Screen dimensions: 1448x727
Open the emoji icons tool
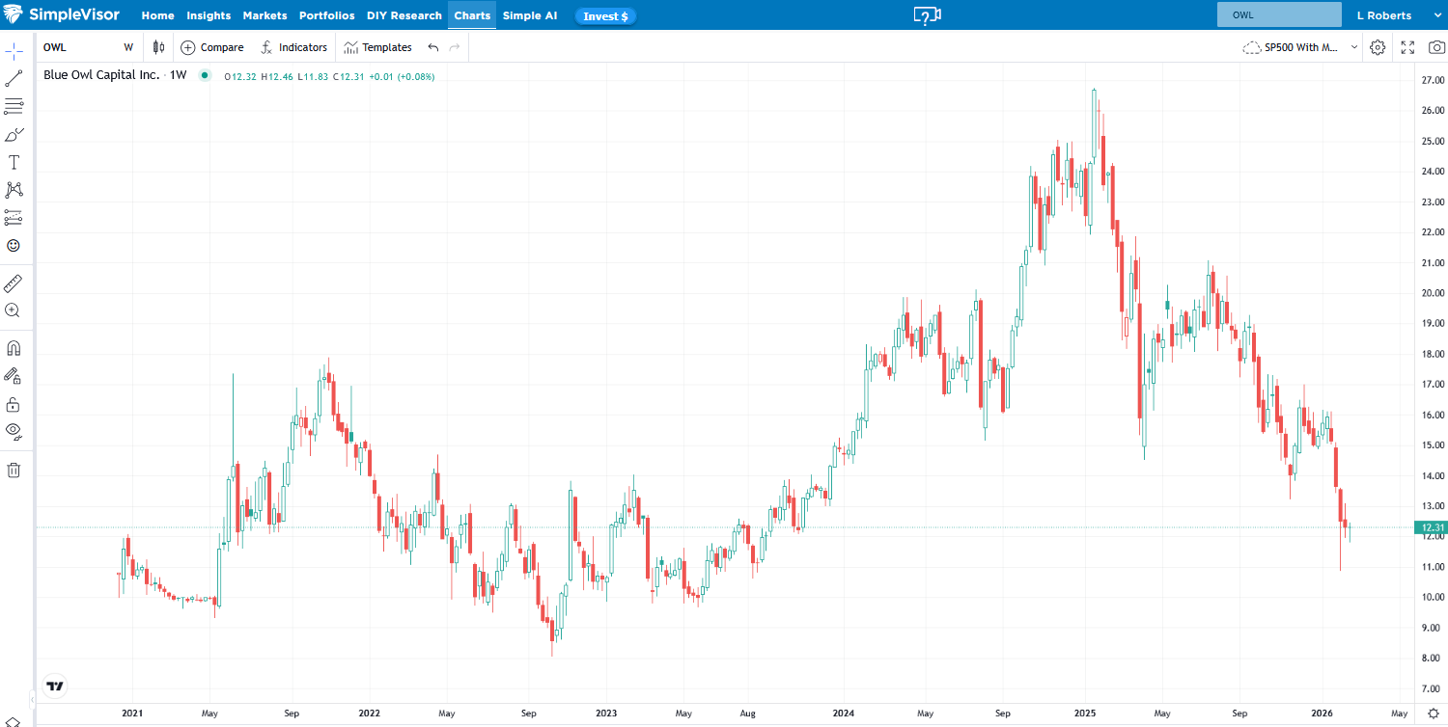click(x=14, y=246)
